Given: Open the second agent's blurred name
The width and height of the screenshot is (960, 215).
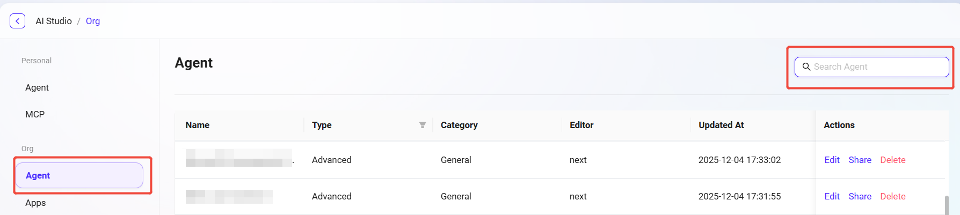Looking at the screenshot, I should [x=229, y=196].
